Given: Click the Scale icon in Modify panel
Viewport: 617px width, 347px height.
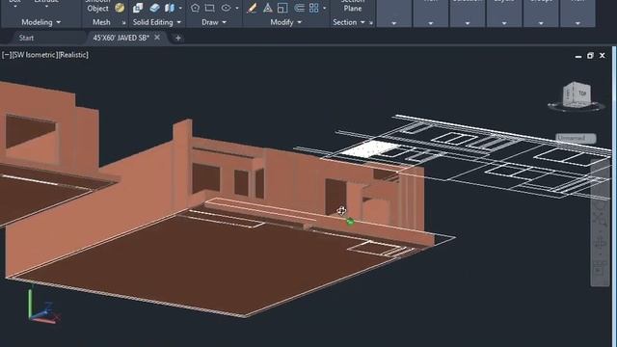Looking at the screenshot, I should (282, 8).
